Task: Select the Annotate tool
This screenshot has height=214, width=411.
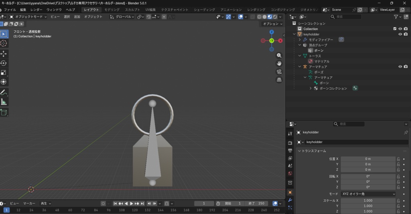Action: coord(4,92)
